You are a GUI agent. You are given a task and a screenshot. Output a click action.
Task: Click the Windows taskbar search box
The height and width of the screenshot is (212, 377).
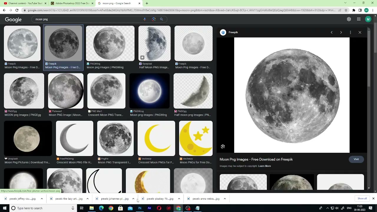pyautogui.click(x=43, y=208)
